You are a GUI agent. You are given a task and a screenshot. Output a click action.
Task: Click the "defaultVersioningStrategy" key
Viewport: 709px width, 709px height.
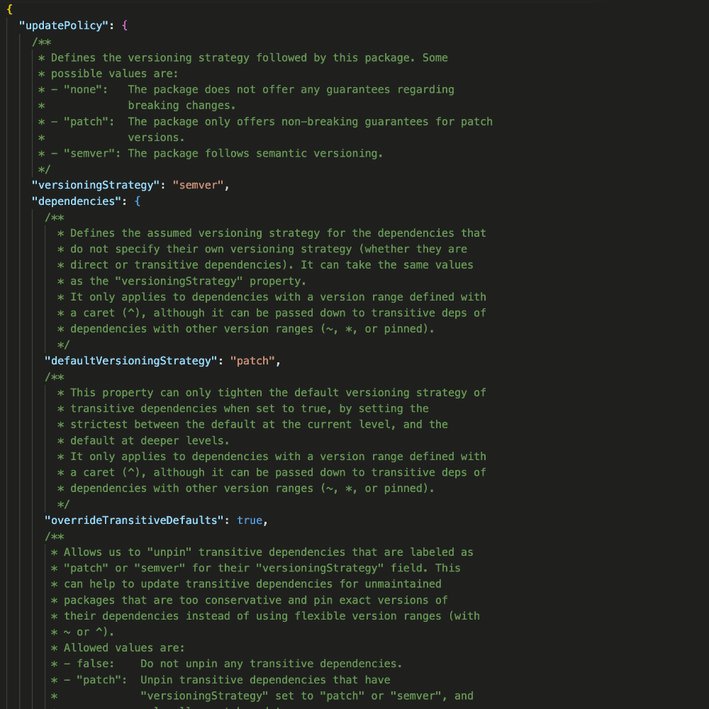[130, 360]
